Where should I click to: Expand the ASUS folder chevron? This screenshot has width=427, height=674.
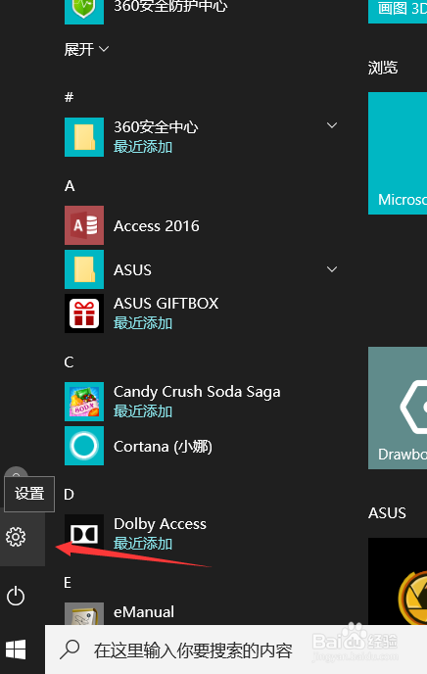coord(332,269)
